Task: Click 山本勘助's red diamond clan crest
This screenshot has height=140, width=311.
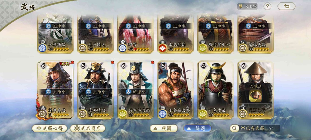Action: [162, 48]
